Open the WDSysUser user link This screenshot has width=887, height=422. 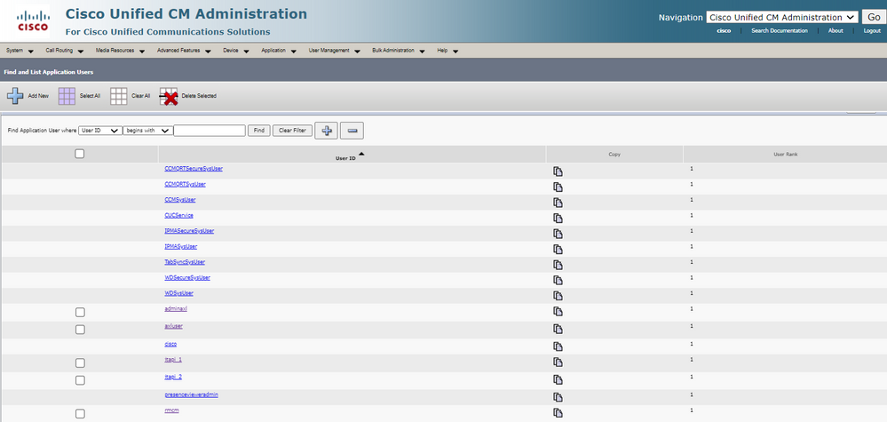tap(178, 293)
